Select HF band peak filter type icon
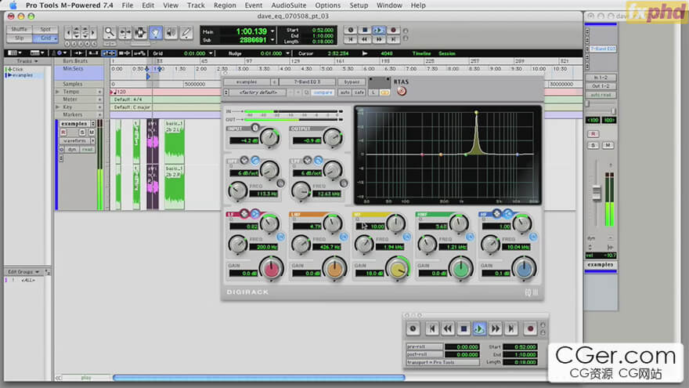 tap(496, 214)
